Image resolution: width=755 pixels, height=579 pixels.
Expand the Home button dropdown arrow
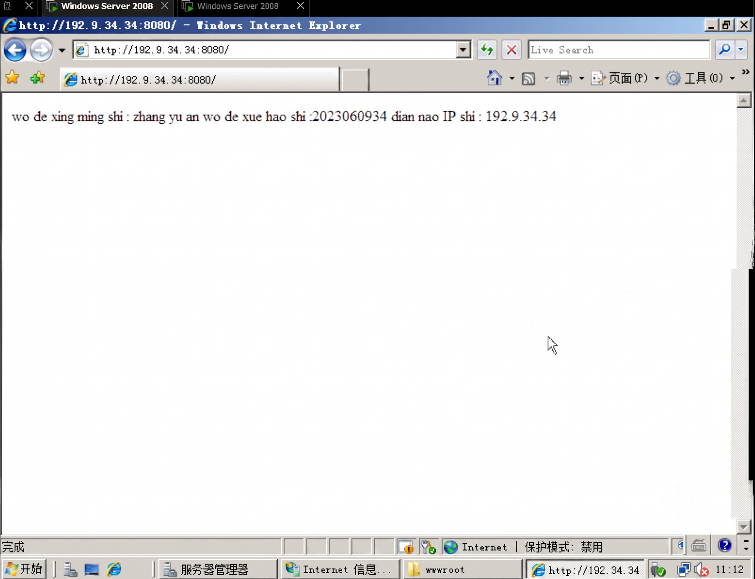[512, 79]
